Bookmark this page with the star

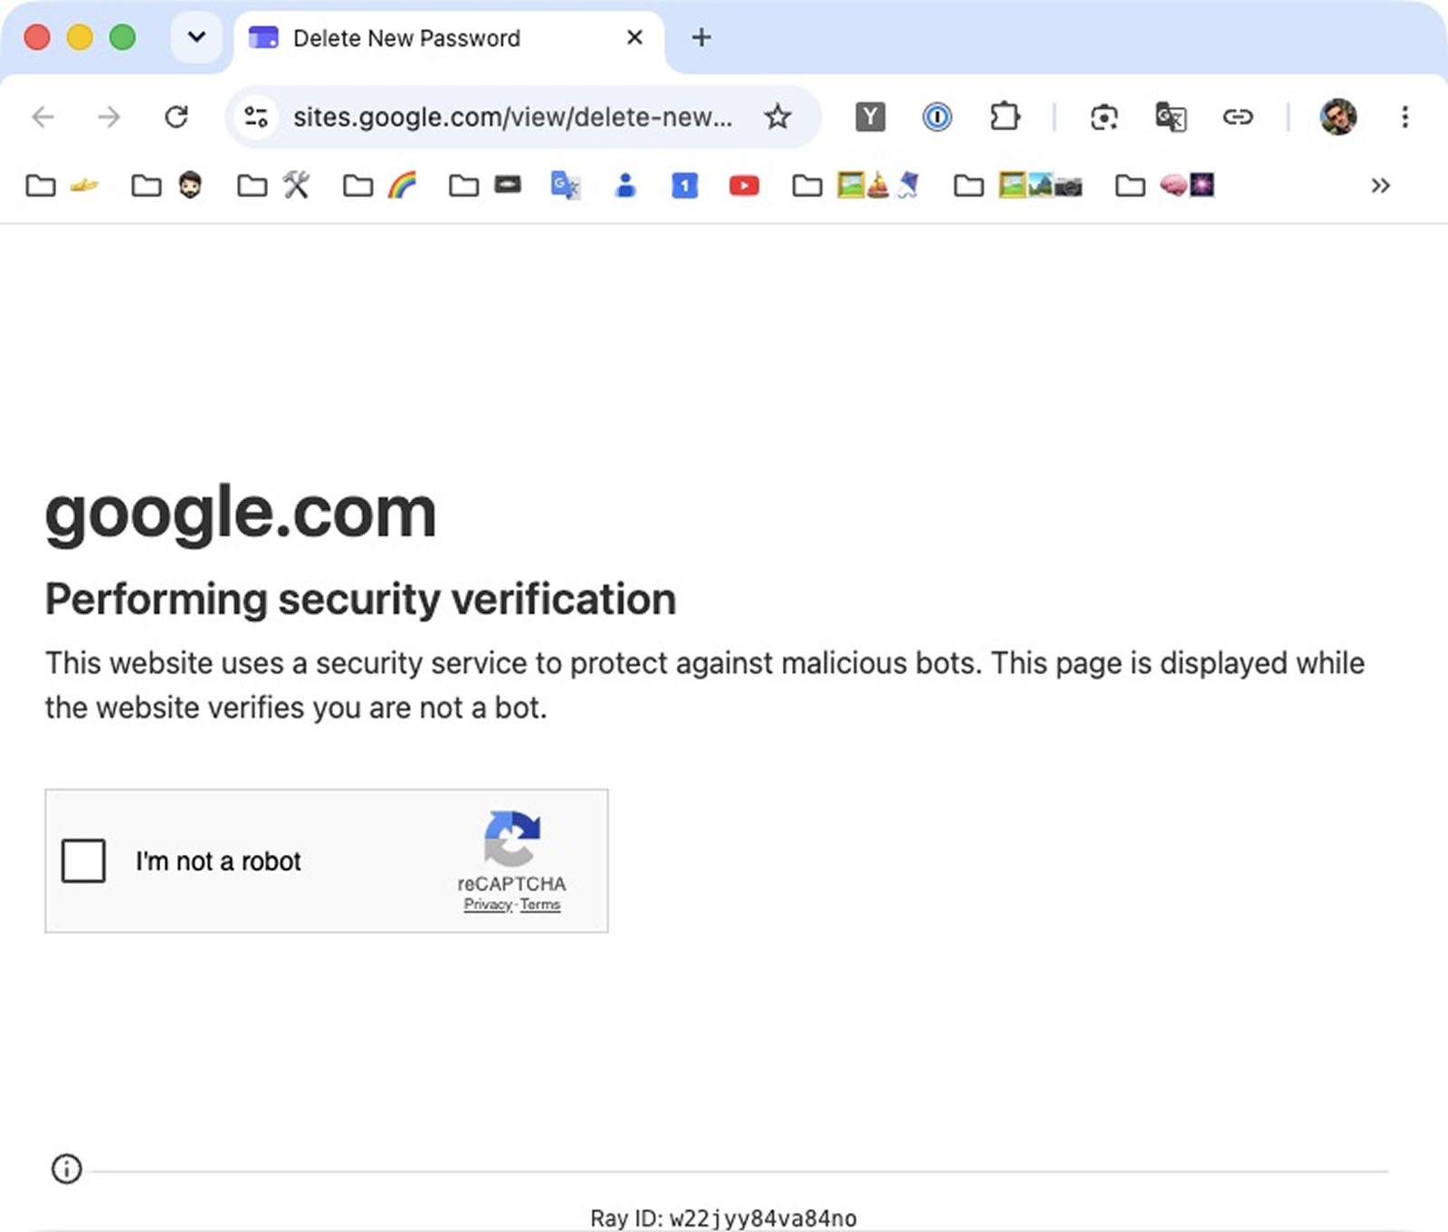click(777, 117)
